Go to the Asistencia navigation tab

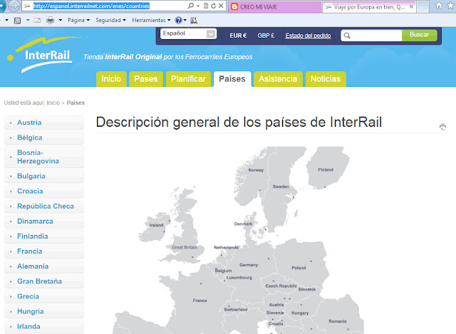[278, 79]
